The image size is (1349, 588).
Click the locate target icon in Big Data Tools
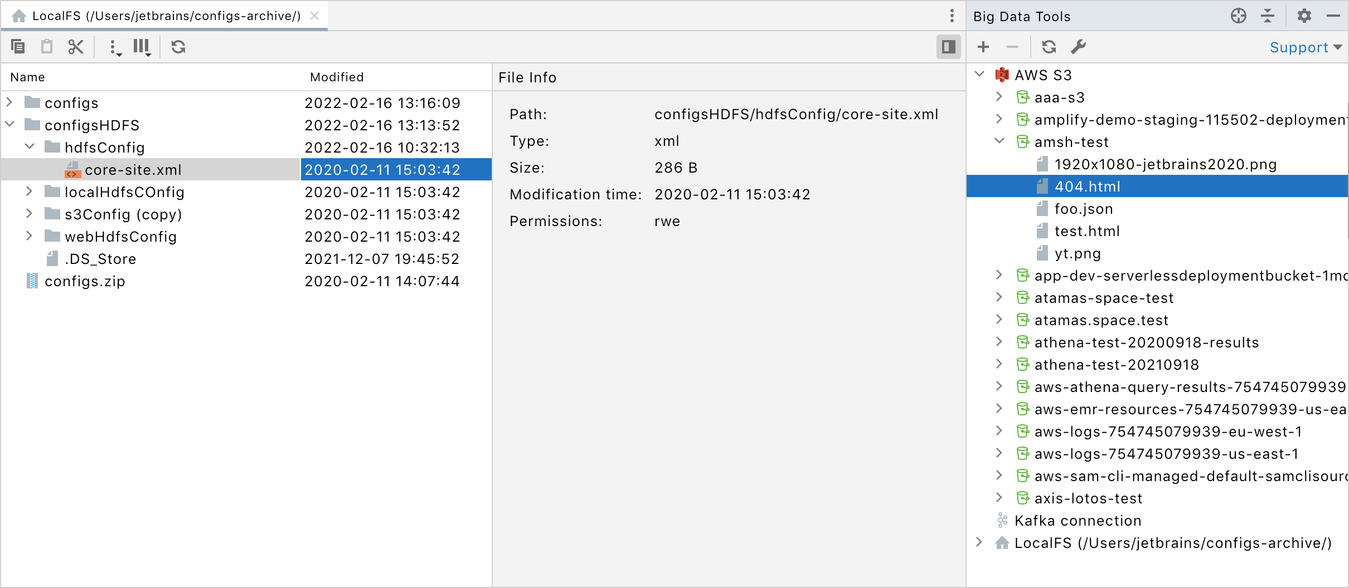(x=1239, y=16)
